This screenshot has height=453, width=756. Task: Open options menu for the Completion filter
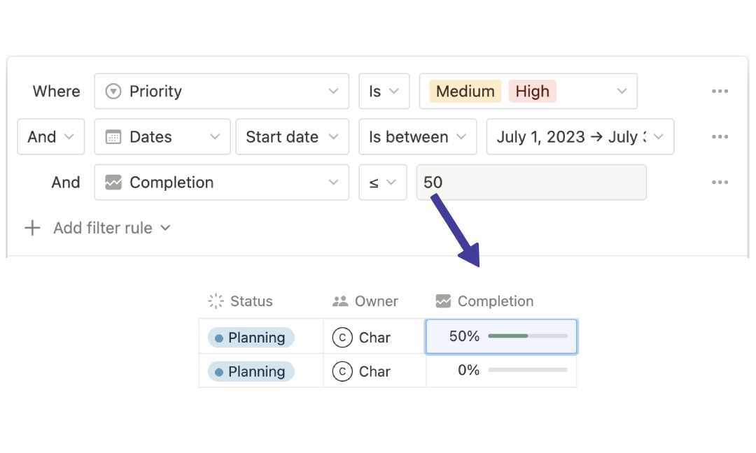coord(720,182)
